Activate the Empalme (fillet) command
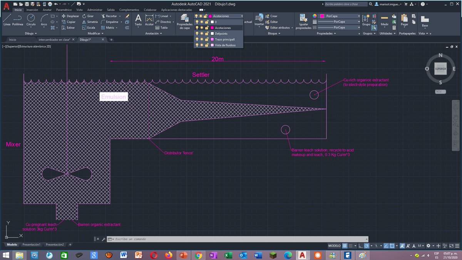Screen dimensions: 462x260 point(109,22)
